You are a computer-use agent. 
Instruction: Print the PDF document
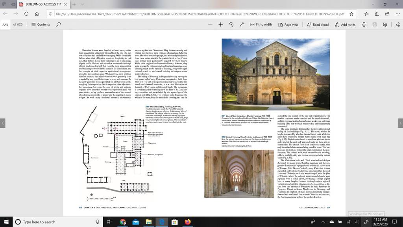(x=364, y=24)
